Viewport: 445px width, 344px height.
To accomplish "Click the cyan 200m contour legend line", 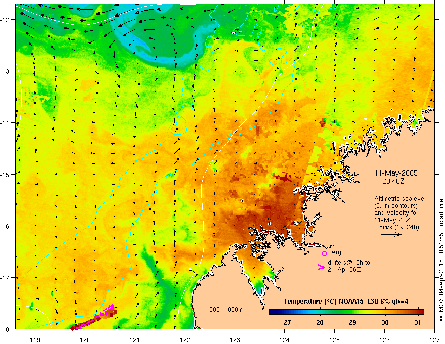I will [x=219, y=315].
